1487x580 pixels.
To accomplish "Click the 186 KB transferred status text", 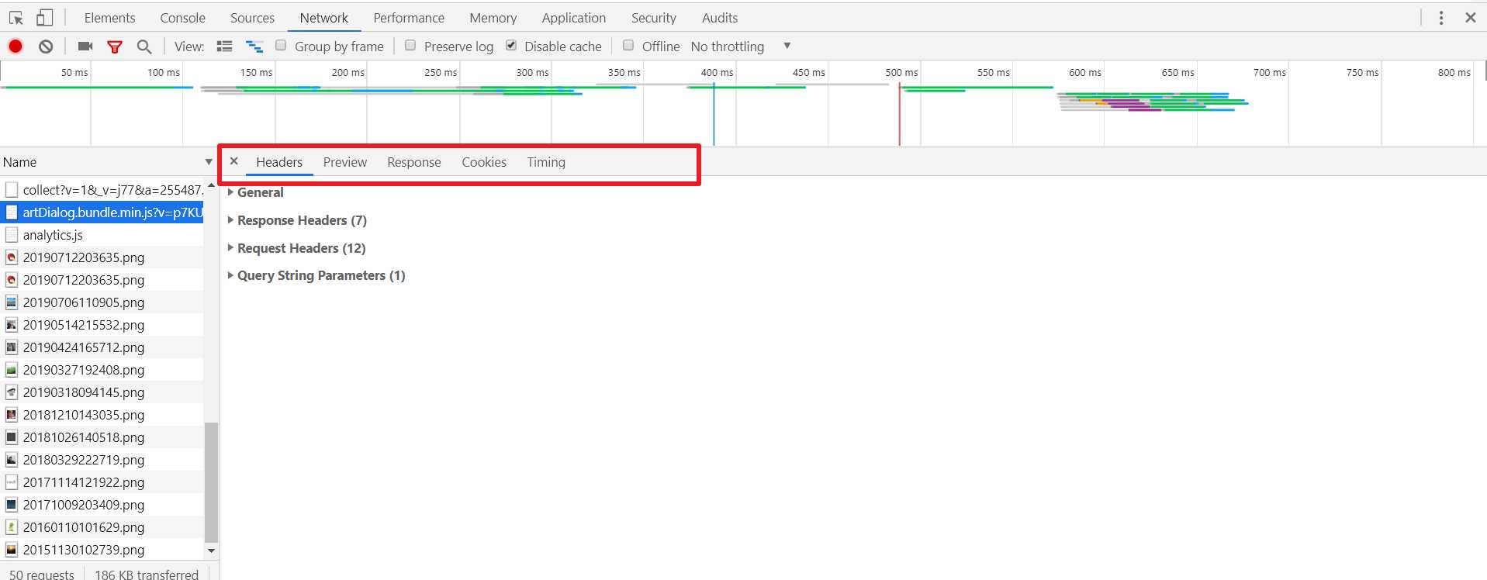I will pyautogui.click(x=147, y=575).
